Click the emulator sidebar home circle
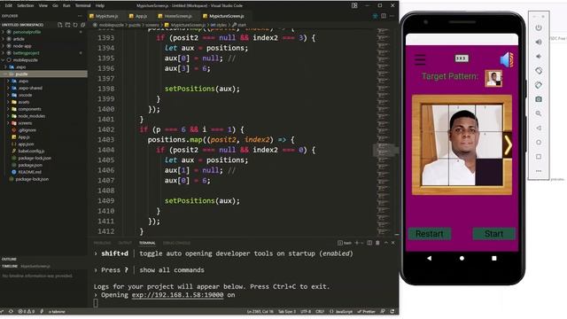This screenshot has width=567, height=319. coord(539,142)
